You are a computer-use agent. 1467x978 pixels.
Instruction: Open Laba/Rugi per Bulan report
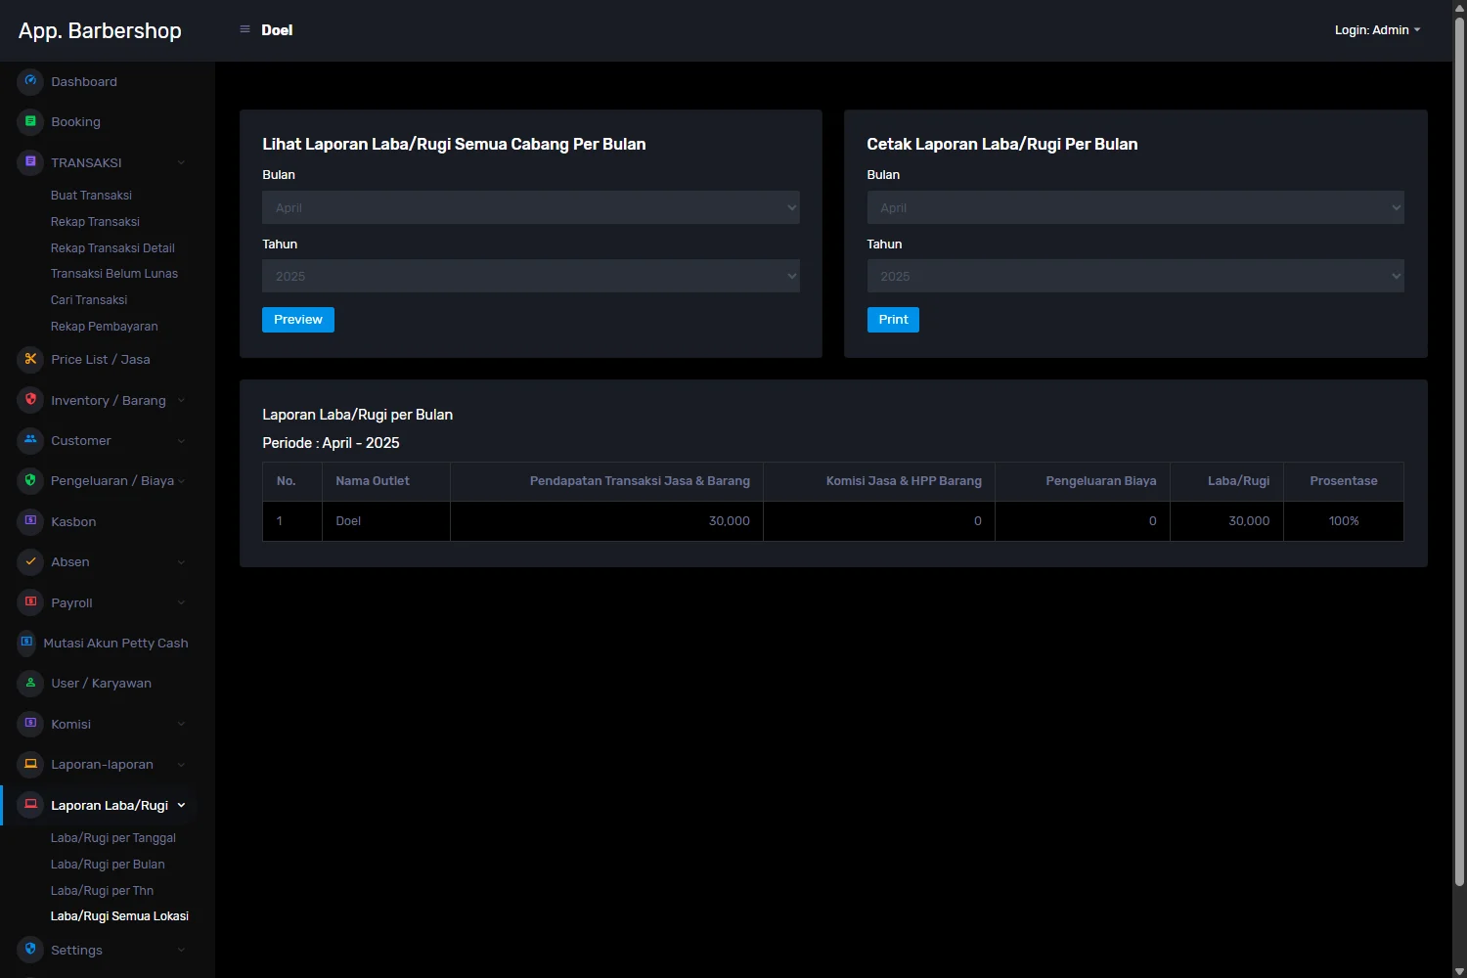[108, 865]
